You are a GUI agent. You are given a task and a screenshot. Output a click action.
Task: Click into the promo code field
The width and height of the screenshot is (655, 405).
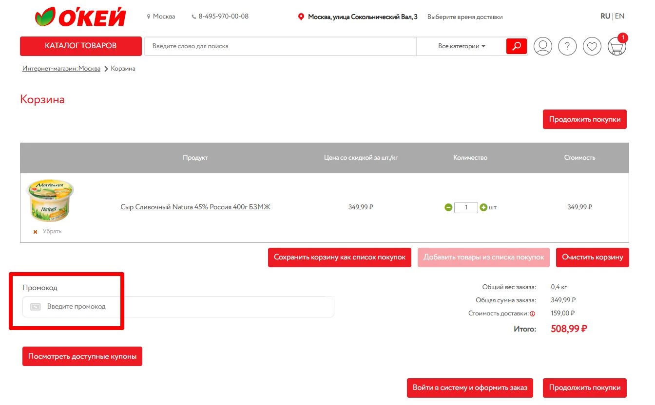point(185,307)
